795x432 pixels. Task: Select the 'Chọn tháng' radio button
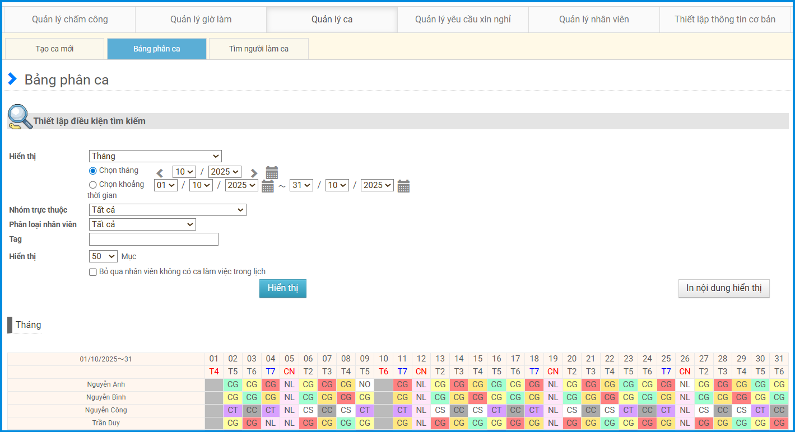[x=93, y=171]
